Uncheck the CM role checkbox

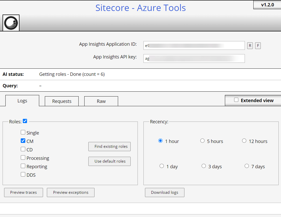point(23,141)
